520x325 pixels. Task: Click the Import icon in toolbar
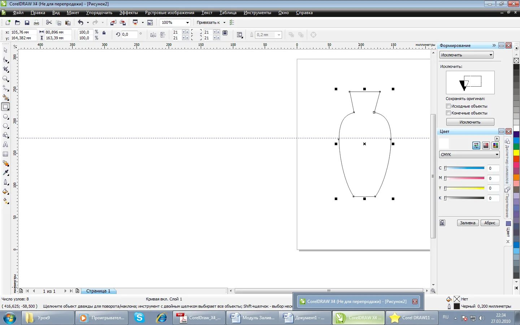[113, 22]
